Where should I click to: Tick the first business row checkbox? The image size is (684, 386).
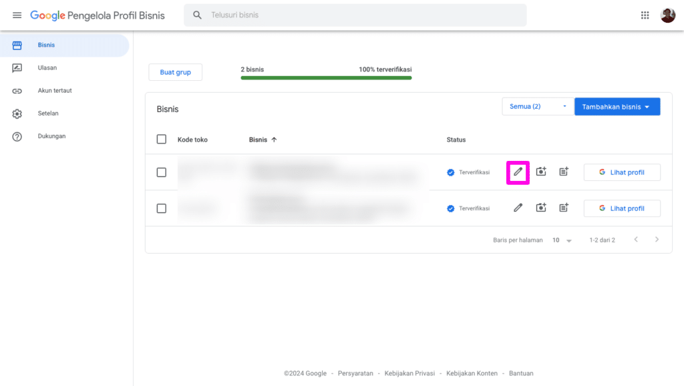tap(162, 172)
